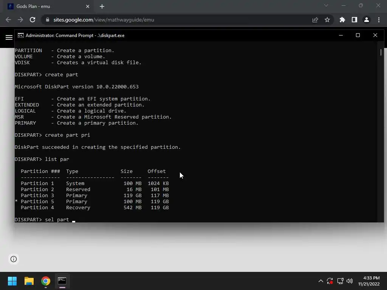This screenshot has height=290, width=387.
Task: Toggle Chrome side panel icon
Action: (x=354, y=20)
